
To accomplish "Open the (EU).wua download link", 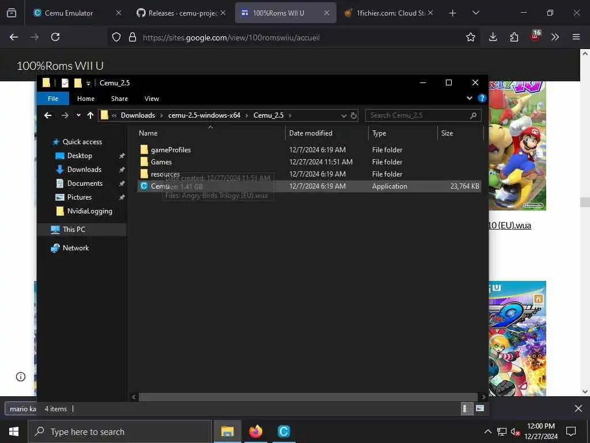I will point(510,226).
